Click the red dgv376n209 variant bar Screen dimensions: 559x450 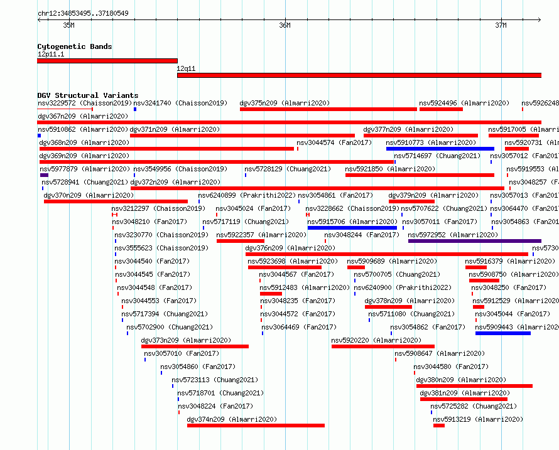387,254
